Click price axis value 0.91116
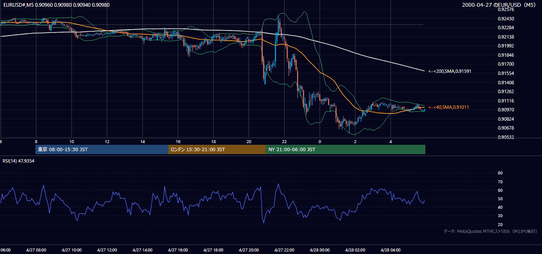This screenshot has height=254, width=542. coord(506,101)
